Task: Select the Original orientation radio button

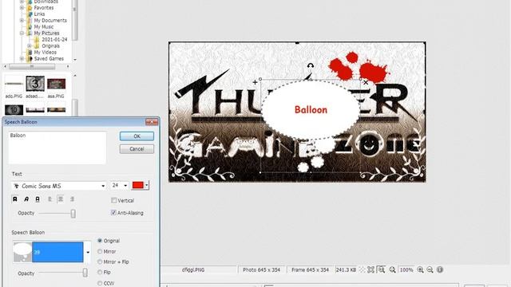Action: click(100, 241)
